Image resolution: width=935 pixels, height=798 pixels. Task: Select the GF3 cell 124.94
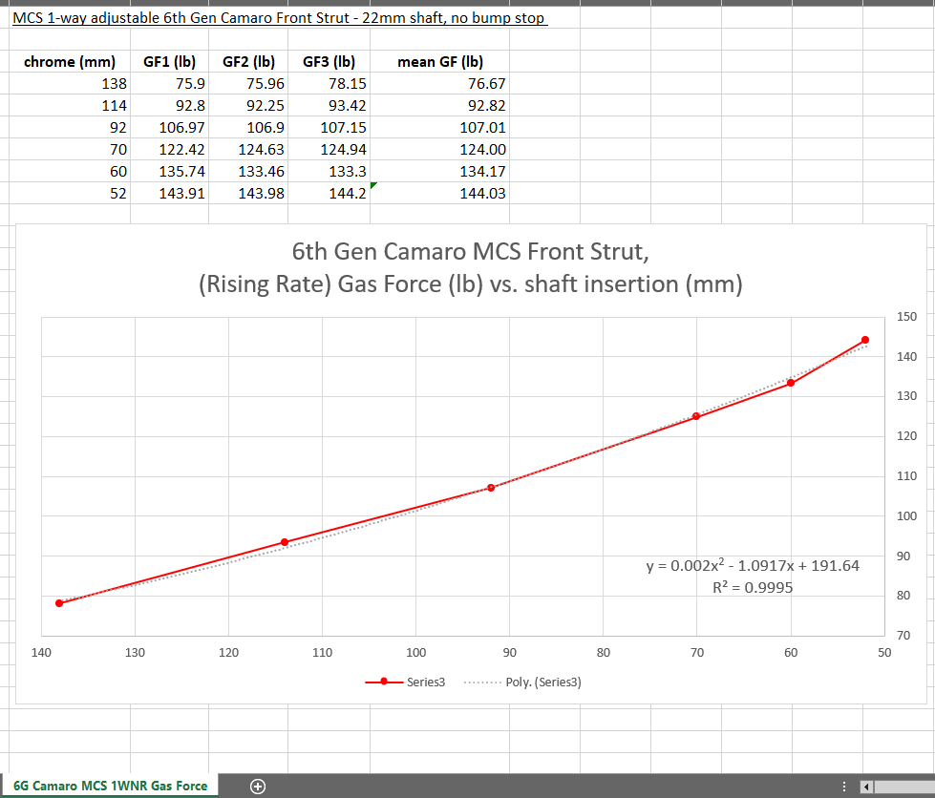point(329,149)
